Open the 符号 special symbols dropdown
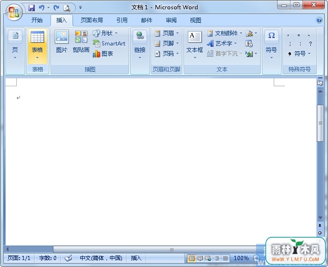Image resolution: width=328 pixels, height=267 pixels. pyautogui.click(x=299, y=54)
